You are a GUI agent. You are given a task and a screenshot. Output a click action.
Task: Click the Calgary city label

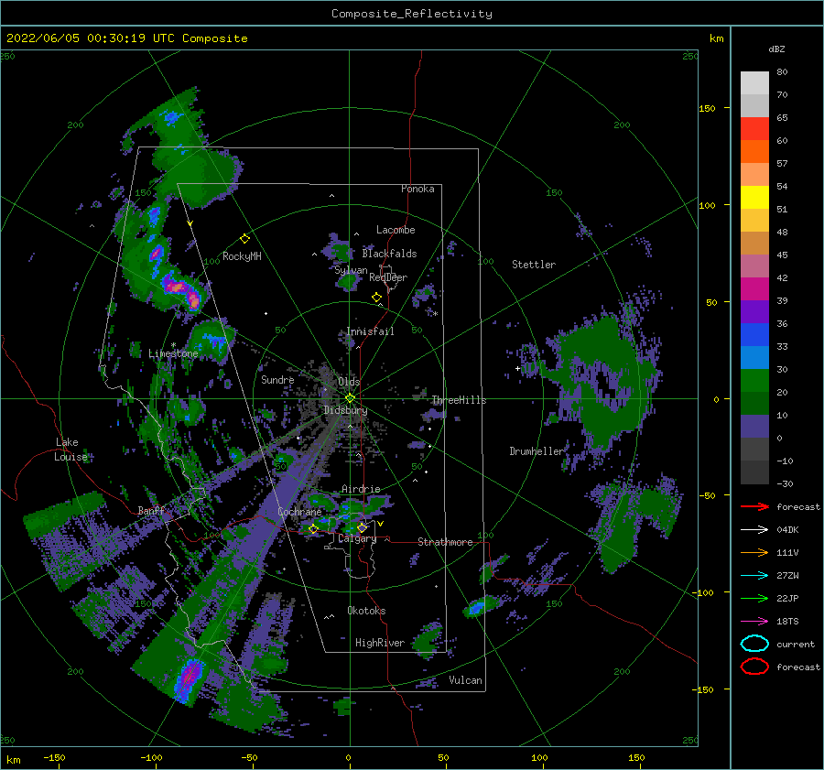[357, 538]
